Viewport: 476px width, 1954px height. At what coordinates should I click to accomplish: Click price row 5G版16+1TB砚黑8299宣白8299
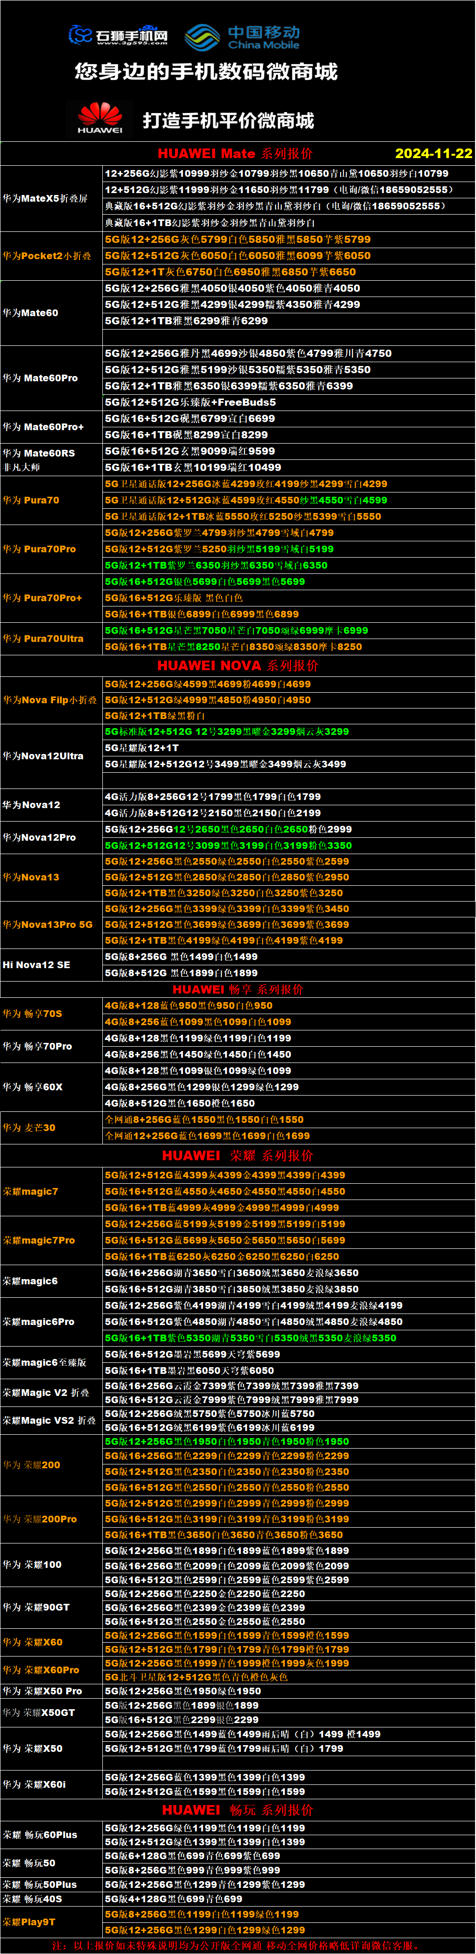289,434
